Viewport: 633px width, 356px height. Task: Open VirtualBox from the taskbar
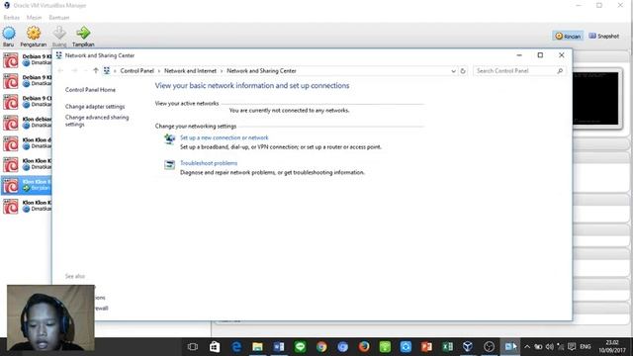tap(468, 347)
